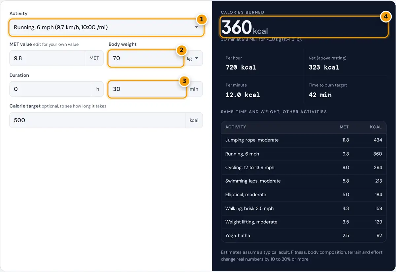Click the 184 kcal value for Elliptical
This screenshot has width=396, height=272.
pyautogui.click(x=378, y=195)
